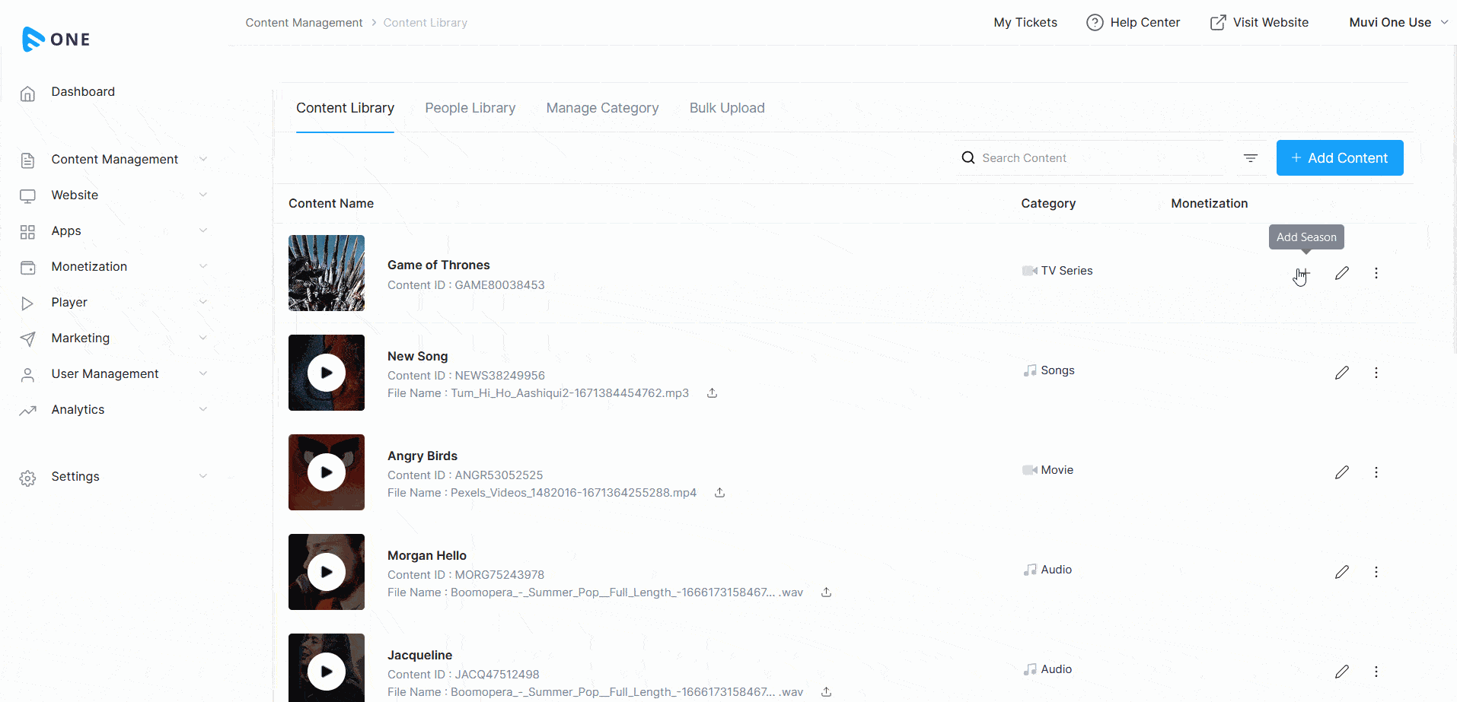Viewport: 1457px width, 702px height.
Task: Play the Angry Birds thumbnail preview
Action: click(327, 472)
